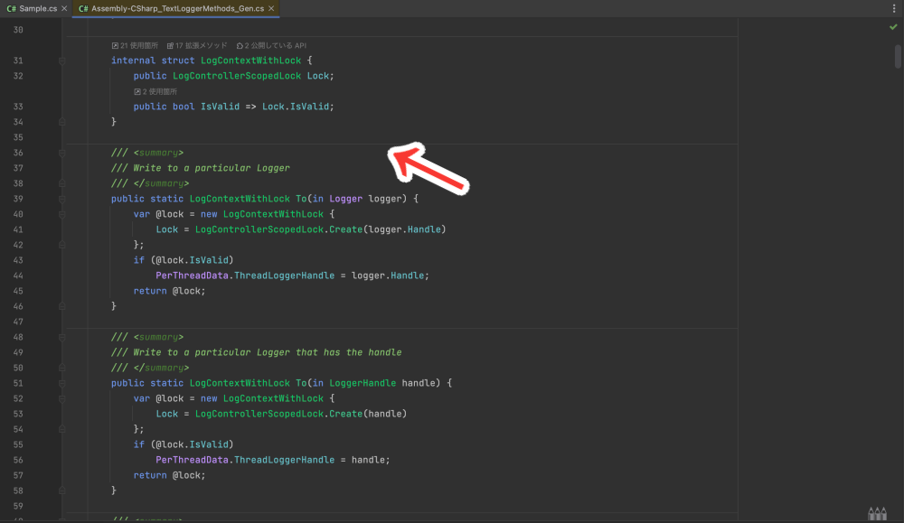Click the IsValid property name on line 33
The width and height of the screenshot is (904, 523).
click(220, 107)
